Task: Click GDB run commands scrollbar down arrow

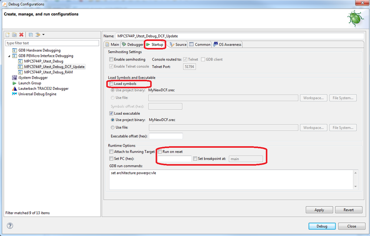Action: point(356,187)
